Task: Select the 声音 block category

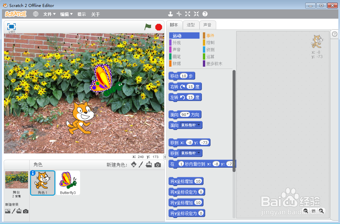Action: click(x=184, y=50)
